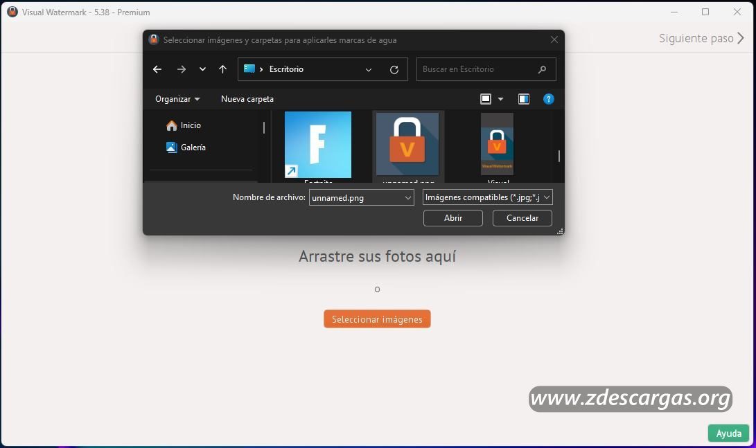Minimize the Visual Watermark window
Image resolution: width=756 pixels, height=448 pixels.
(x=674, y=12)
